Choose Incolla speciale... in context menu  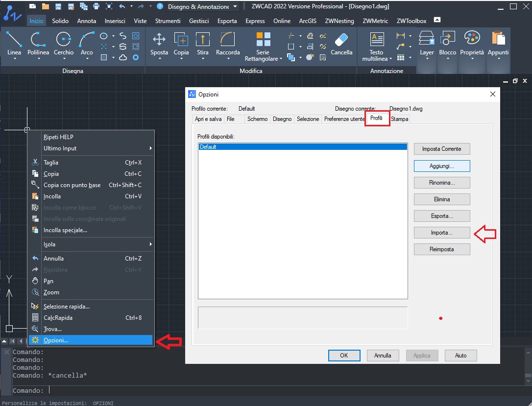(x=91, y=230)
